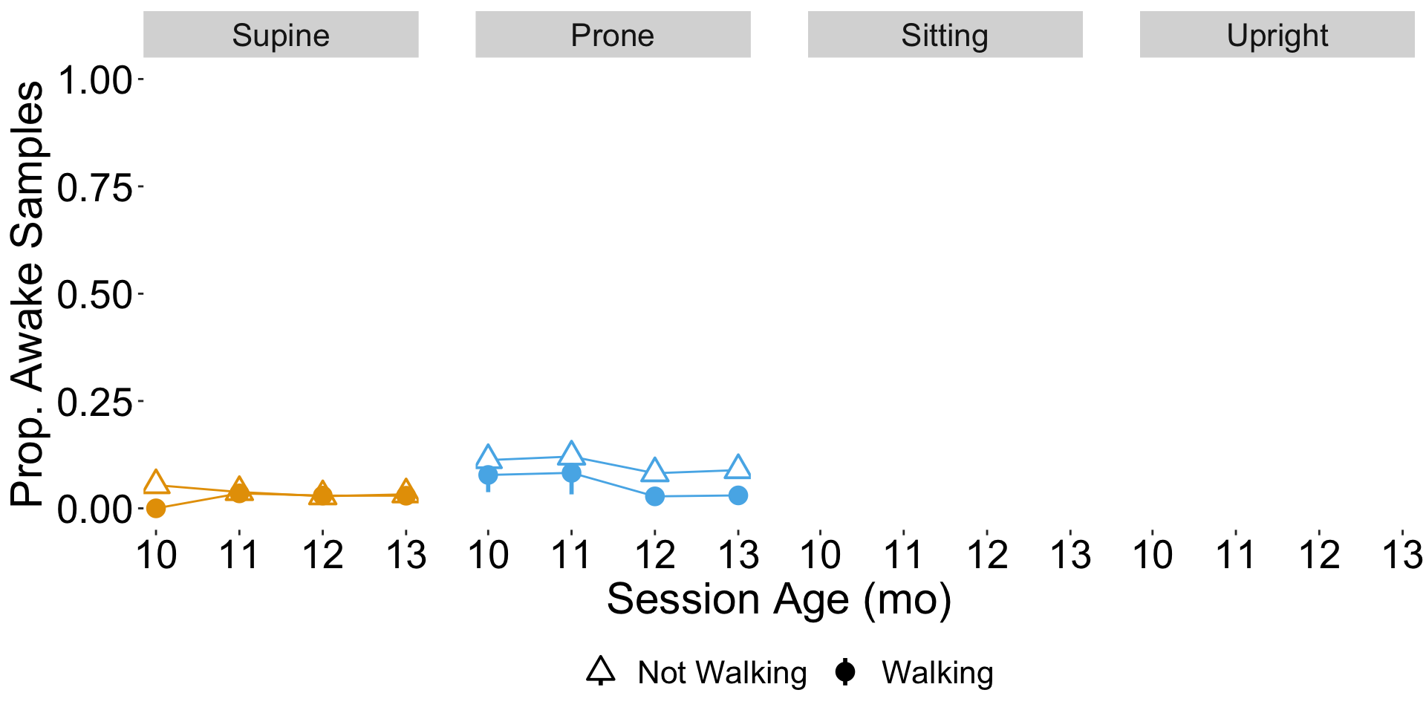Screen dimensions: 1426x713
Task: Select Prone blue triangle marker at age 12
Action: click(654, 470)
